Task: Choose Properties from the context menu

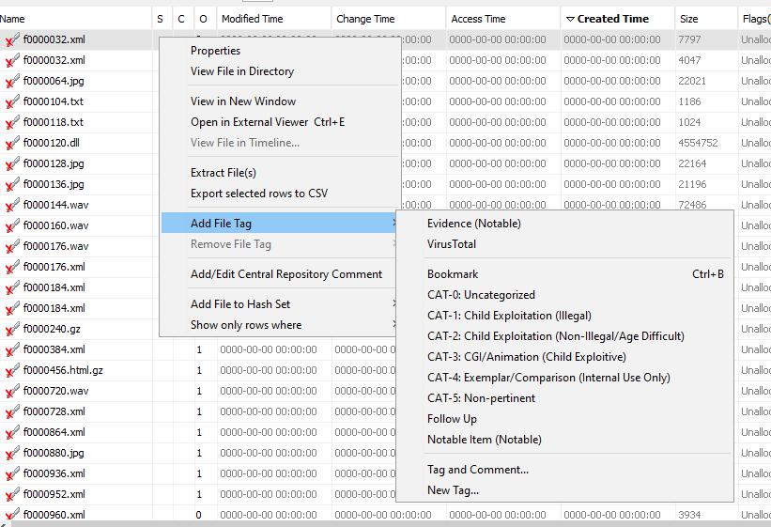Action: (215, 51)
